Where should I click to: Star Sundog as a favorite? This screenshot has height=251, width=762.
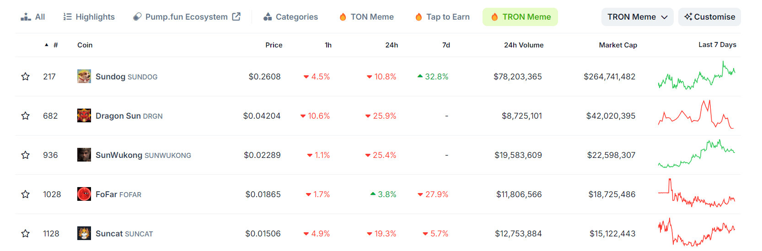[x=26, y=77]
